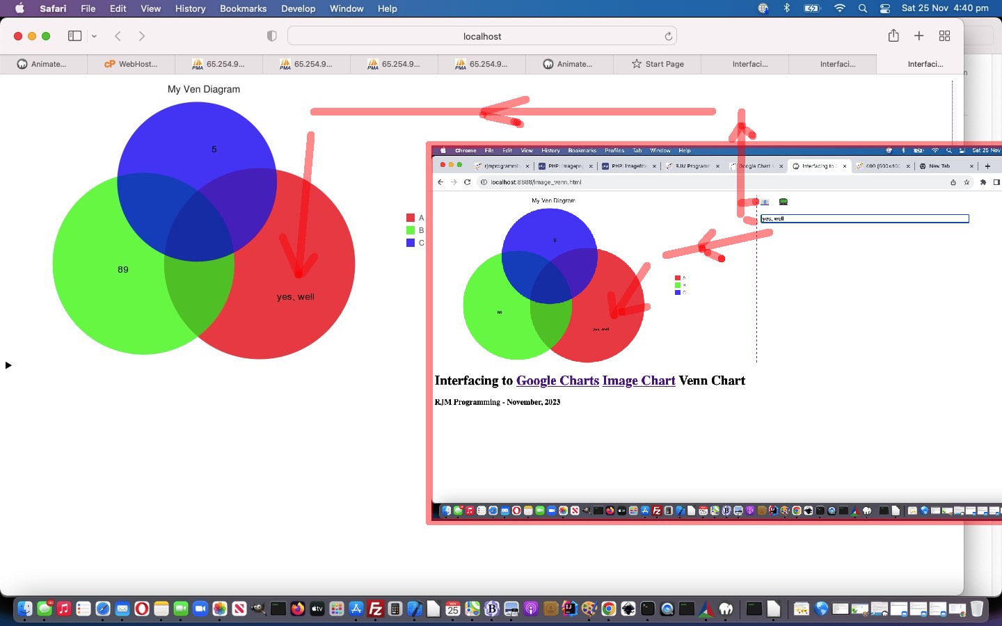Open Podcasts app in the Dock

coord(531,609)
